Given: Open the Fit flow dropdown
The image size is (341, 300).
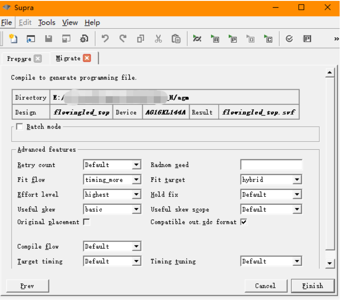Looking at the screenshot, I should (x=112, y=179).
